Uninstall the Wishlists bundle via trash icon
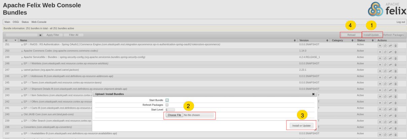Screen dimensions: 407x139 [396, 64]
